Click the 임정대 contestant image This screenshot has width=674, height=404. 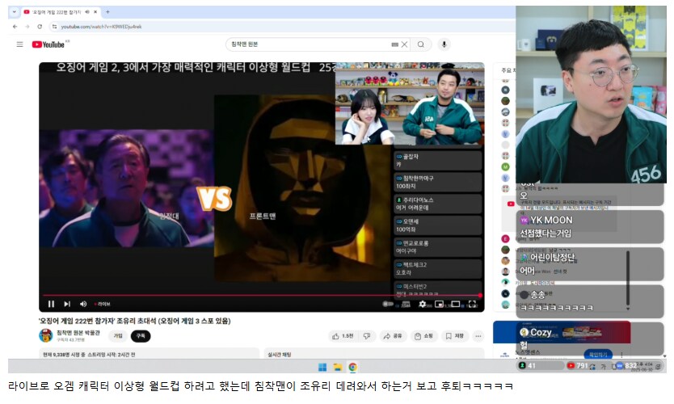coord(126,188)
